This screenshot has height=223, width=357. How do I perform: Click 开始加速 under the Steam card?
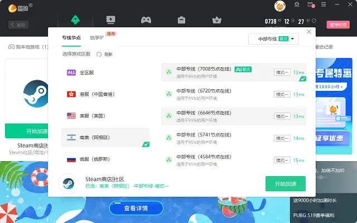(26, 131)
